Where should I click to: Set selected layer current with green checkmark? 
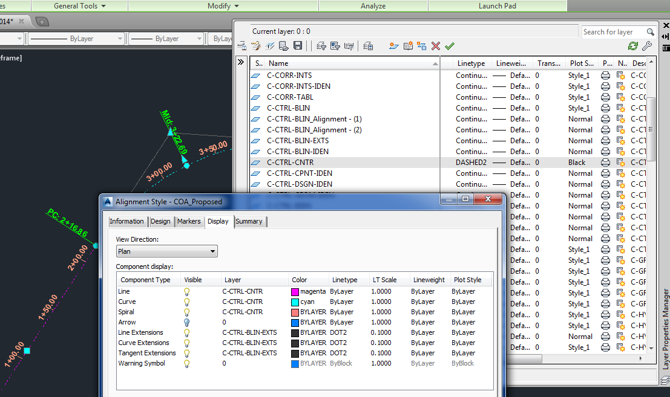point(449,45)
